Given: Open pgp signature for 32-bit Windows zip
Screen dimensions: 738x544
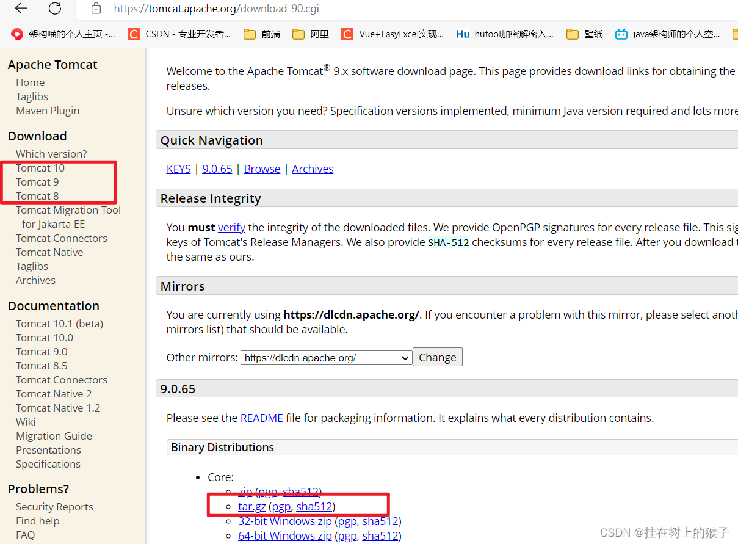Looking at the screenshot, I should point(347,521).
